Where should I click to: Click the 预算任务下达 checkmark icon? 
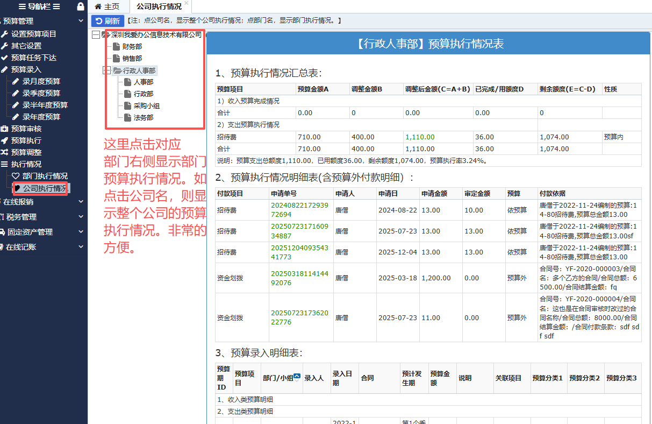[x=5, y=58]
